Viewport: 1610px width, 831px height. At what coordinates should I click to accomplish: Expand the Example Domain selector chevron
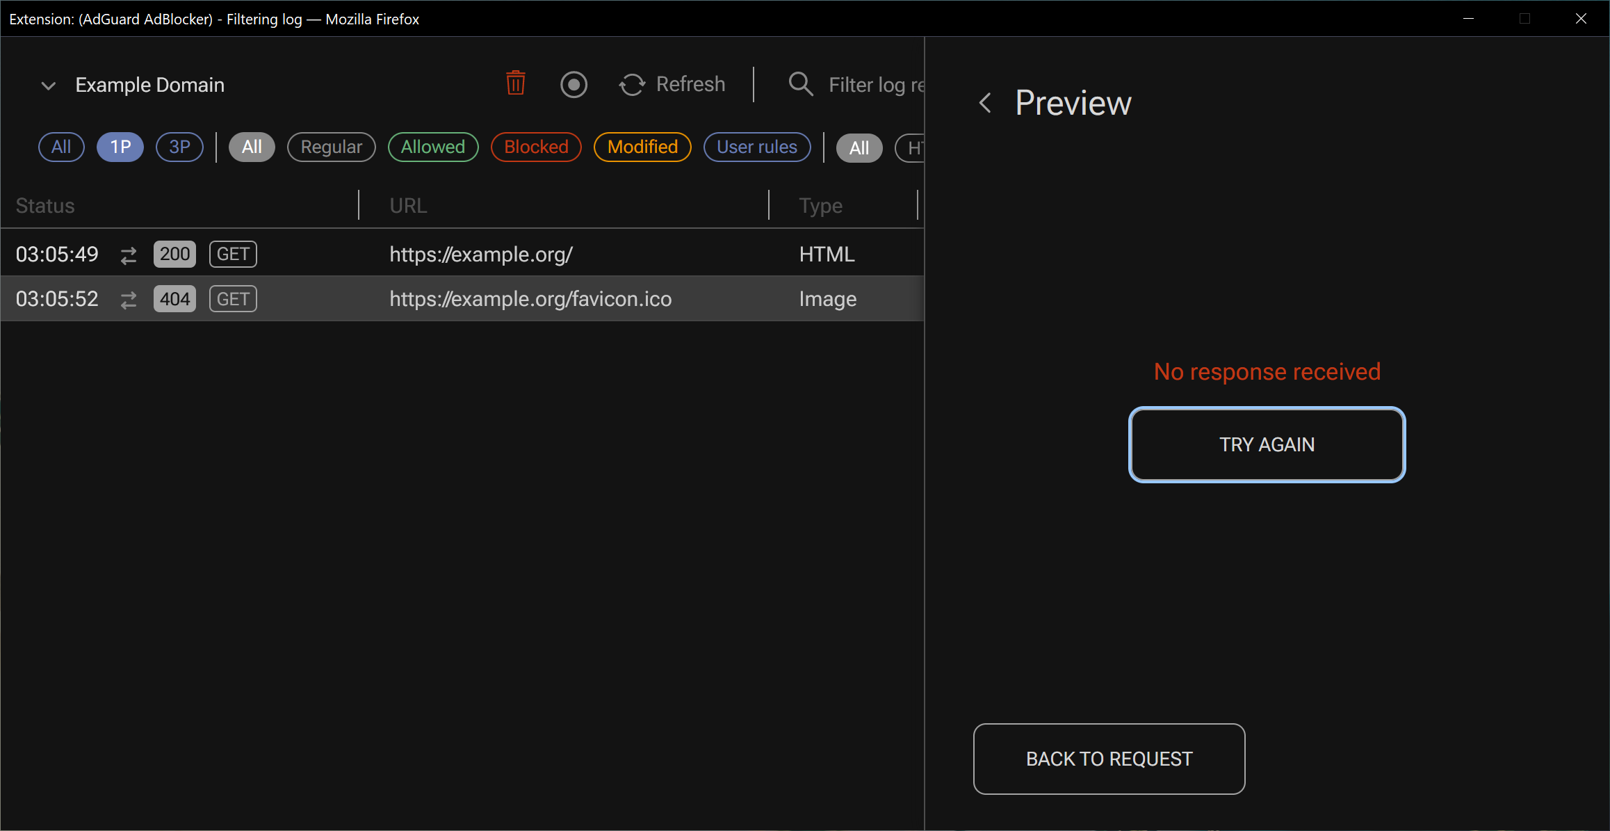point(48,85)
